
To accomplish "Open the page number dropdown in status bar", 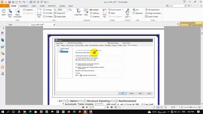I will click(x=105, y=107).
